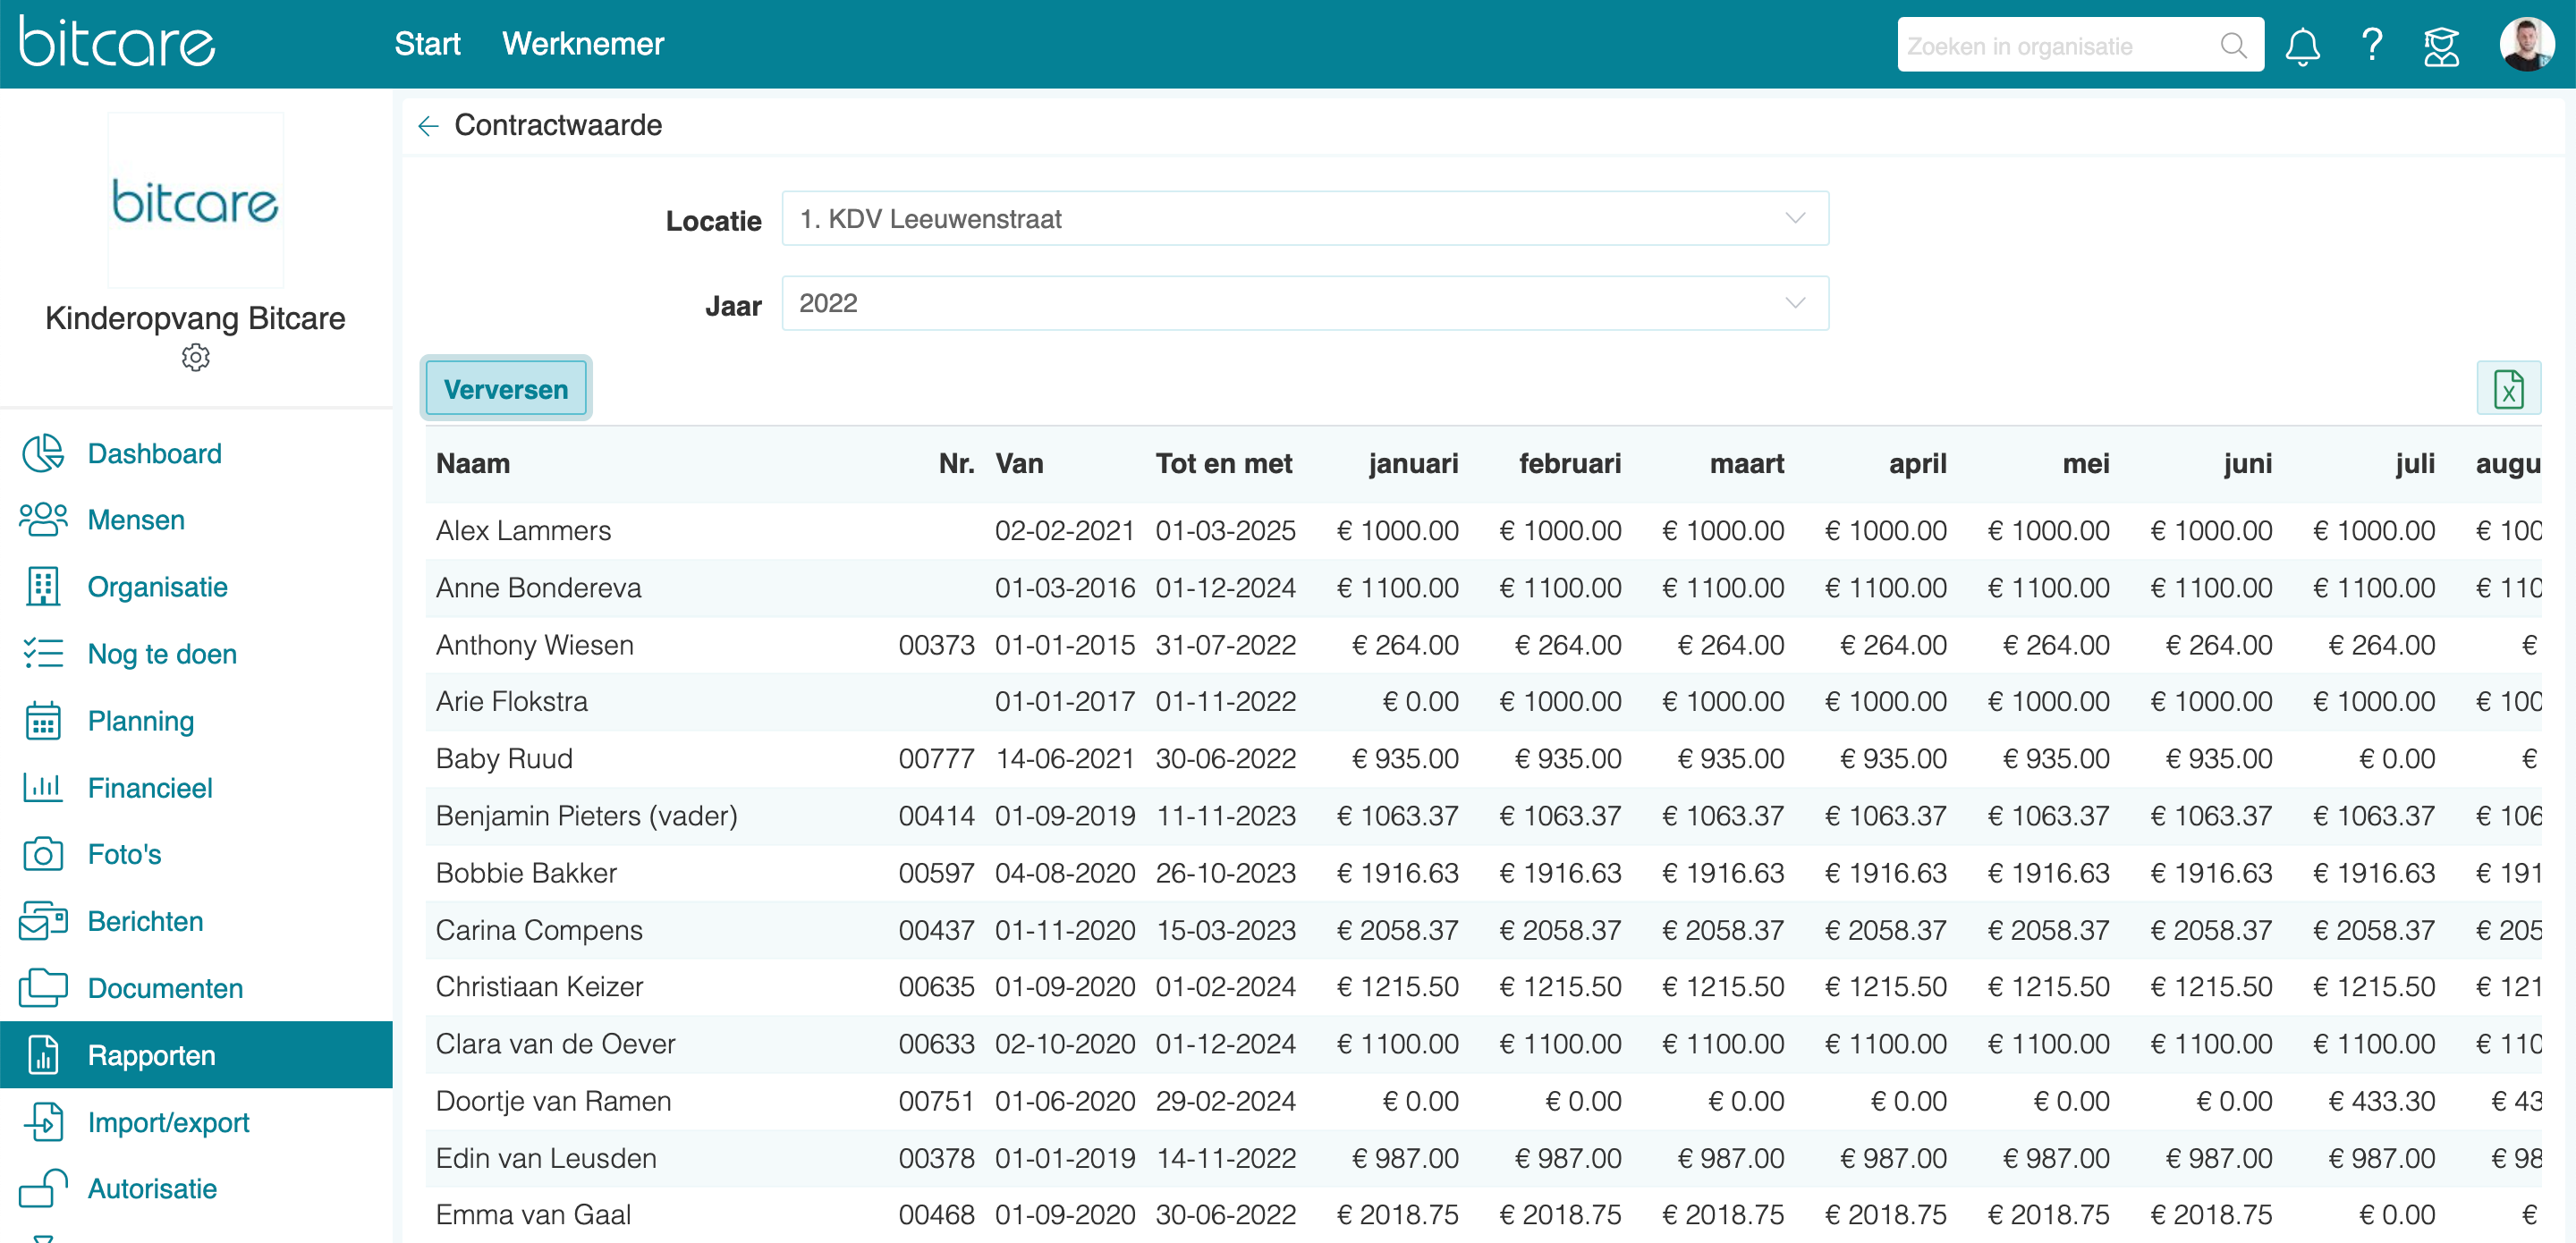
Task: Expand the Locatie dropdown
Action: [1305, 219]
